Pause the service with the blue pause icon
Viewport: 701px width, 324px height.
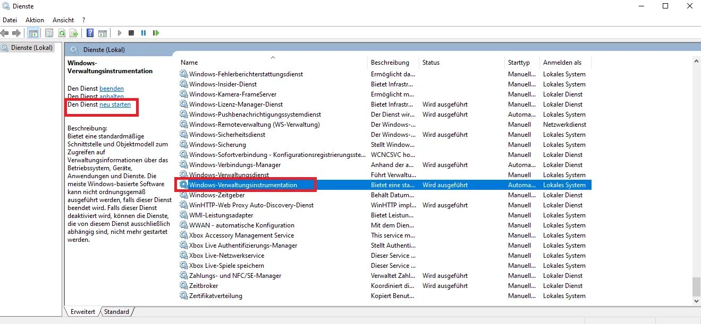pyautogui.click(x=143, y=33)
